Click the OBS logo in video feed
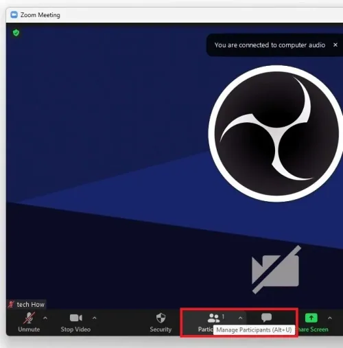The image size is (343, 348). (276, 134)
